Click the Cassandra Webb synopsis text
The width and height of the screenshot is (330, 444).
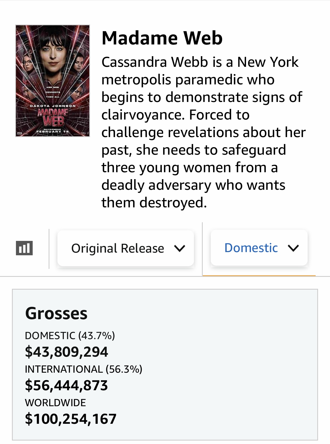pos(204,132)
